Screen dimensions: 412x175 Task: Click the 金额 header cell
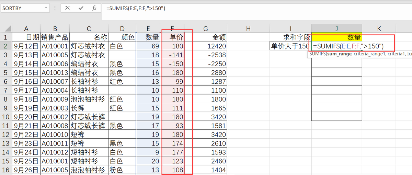pos(205,37)
